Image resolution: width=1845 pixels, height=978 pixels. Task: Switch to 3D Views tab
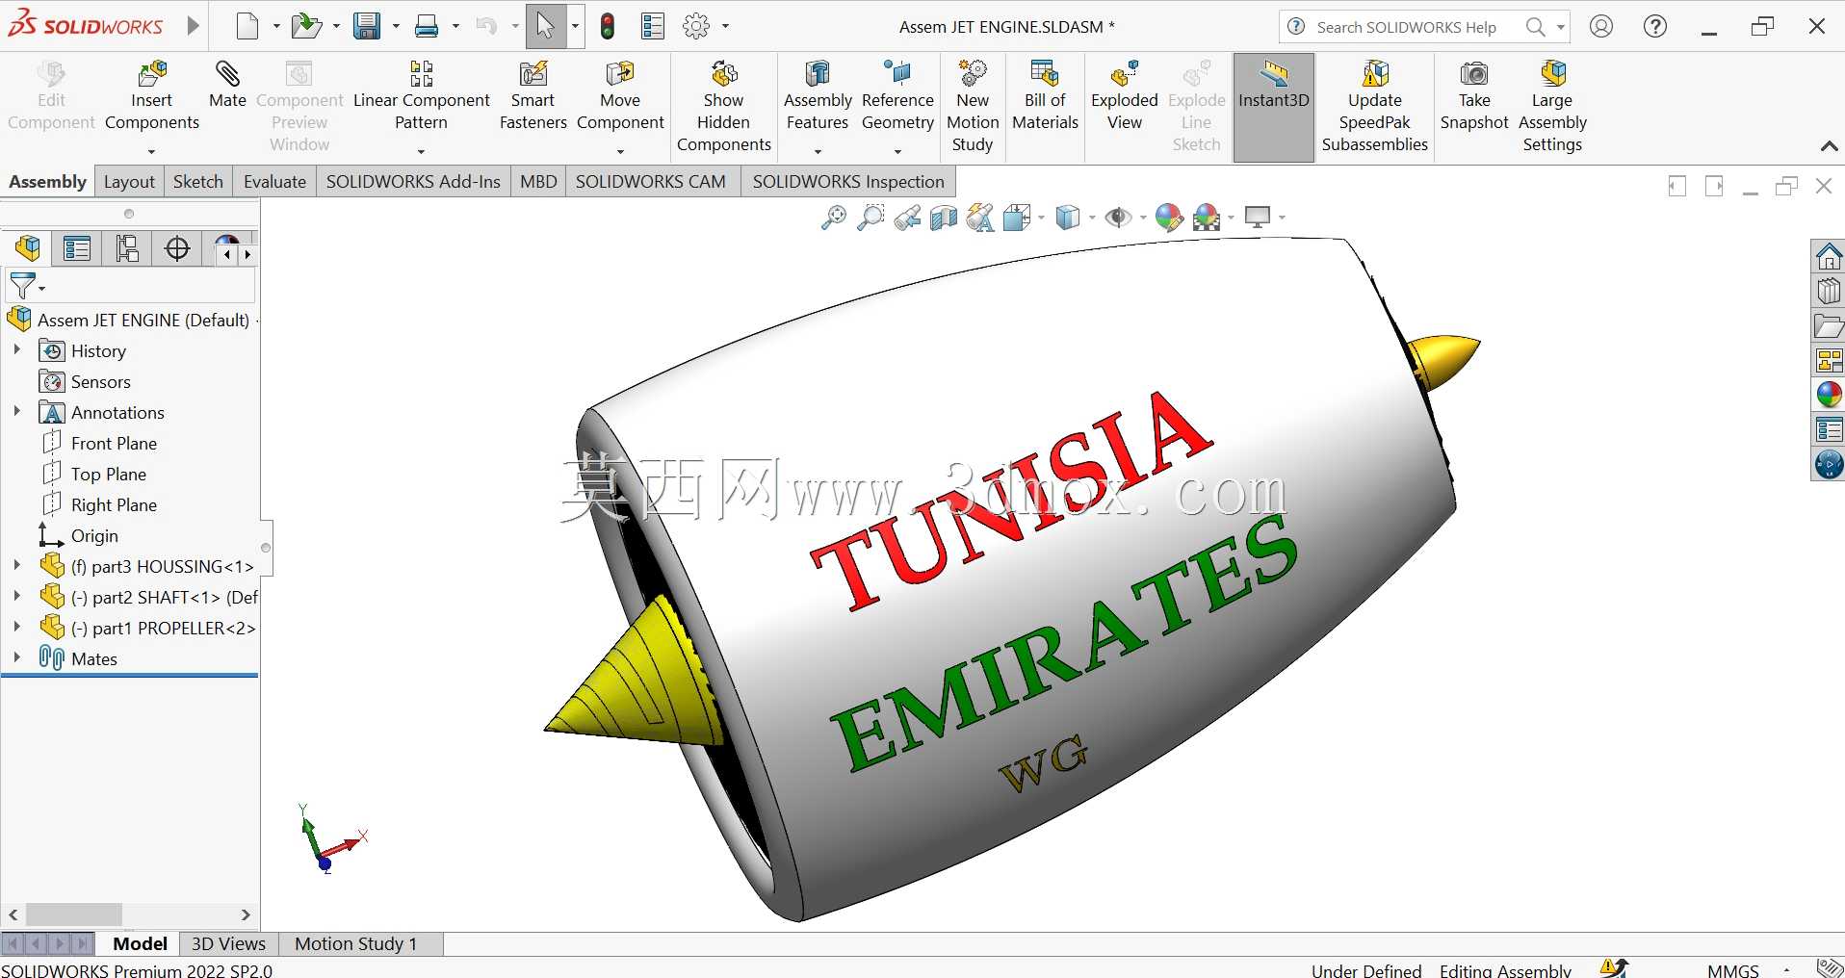228,944
